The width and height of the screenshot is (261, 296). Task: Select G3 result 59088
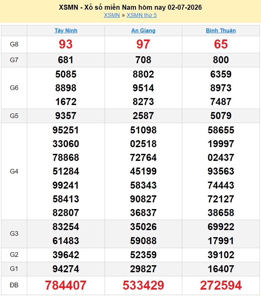(143, 241)
